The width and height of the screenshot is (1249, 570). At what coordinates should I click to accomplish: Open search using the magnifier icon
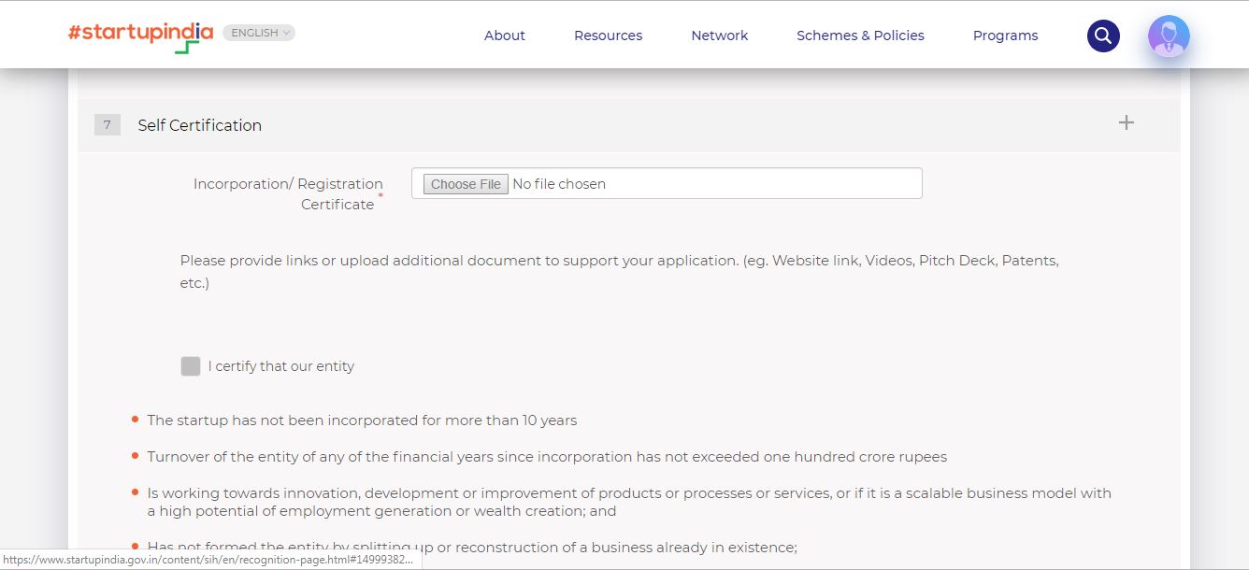point(1102,35)
